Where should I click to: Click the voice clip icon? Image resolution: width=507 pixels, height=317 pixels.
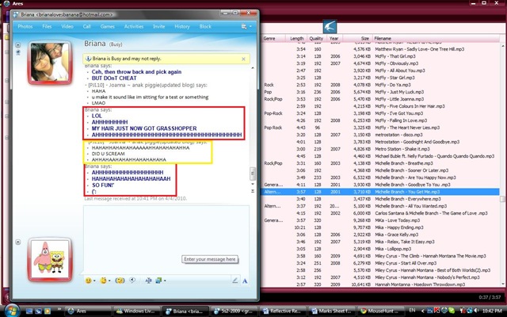[132, 280]
